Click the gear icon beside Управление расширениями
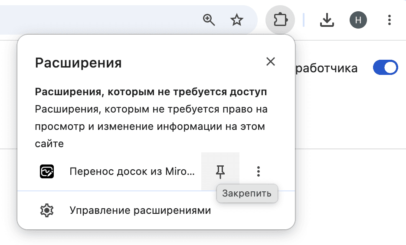Screen dimensions: 406x245 coord(47,210)
